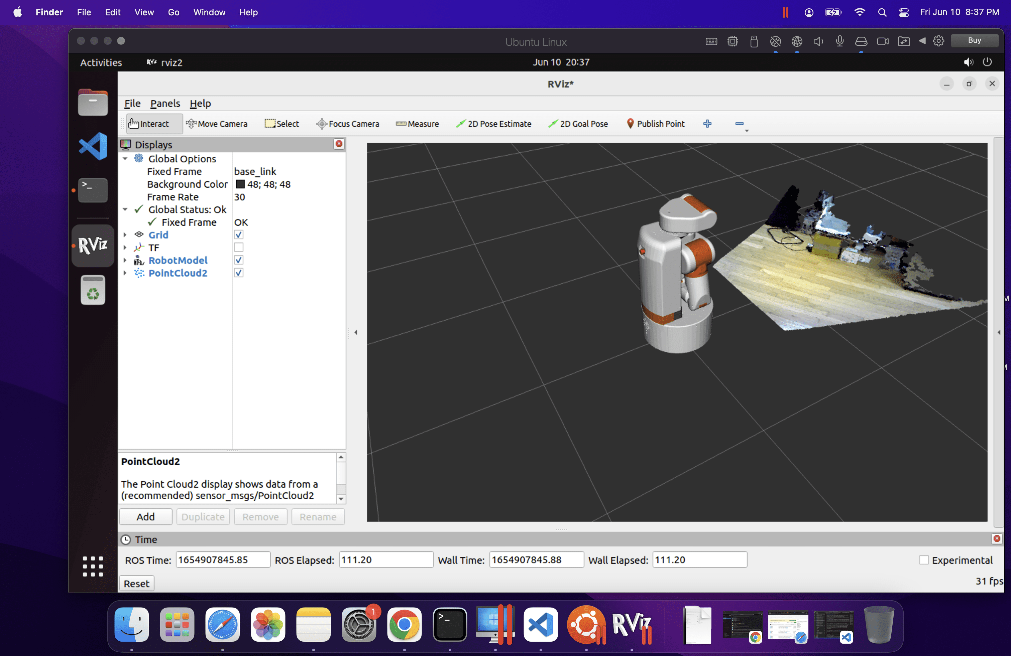
Task: Expand the RobotModel display entry
Action: 125,260
